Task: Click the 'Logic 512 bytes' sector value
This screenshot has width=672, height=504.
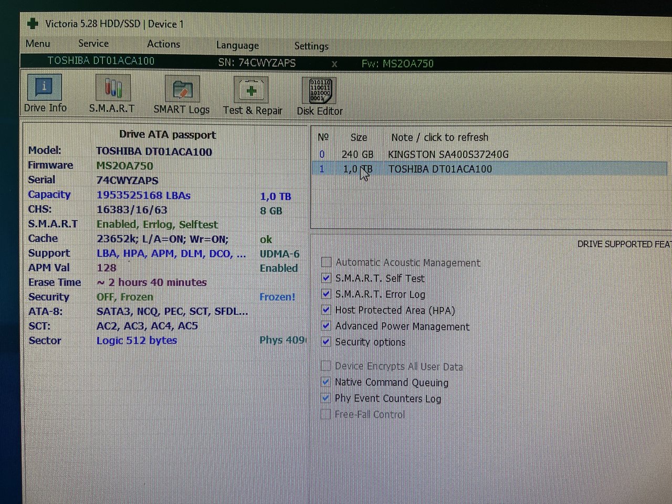Action: point(136,340)
